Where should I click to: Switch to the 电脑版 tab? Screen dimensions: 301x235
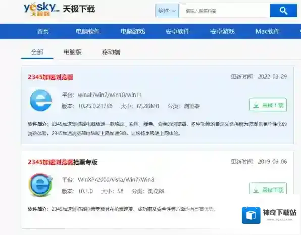coord(73,52)
